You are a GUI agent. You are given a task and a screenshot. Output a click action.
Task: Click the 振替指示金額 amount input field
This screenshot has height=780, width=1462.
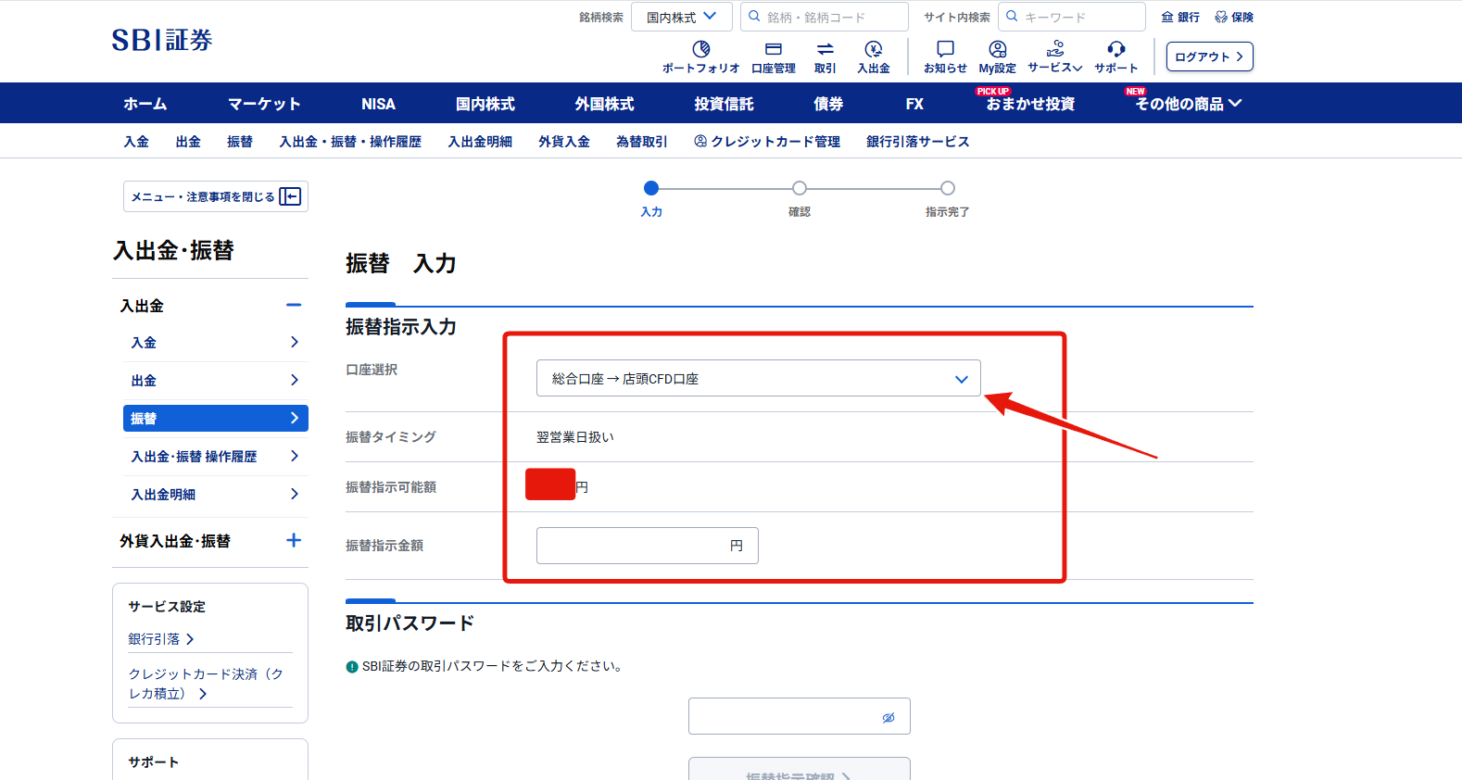[x=647, y=546]
